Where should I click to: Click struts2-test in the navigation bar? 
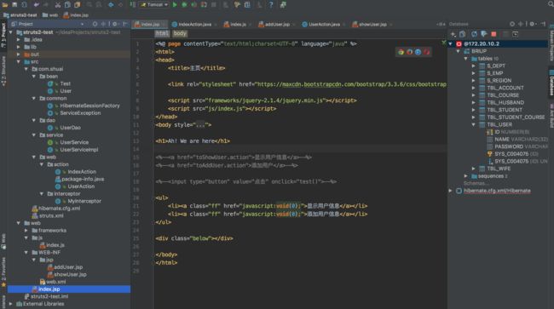(20, 15)
